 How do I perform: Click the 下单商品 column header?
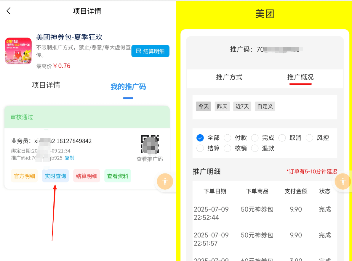coord(257,191)
